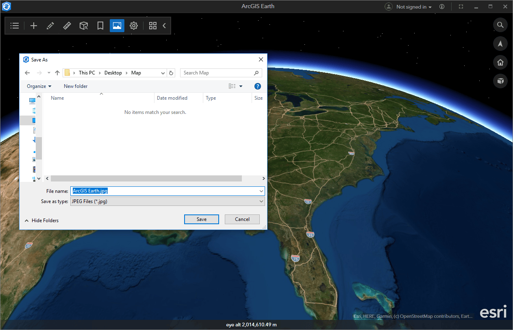The height and width of the screenshot is (330, 513).
Task: Click the highlighted Capture screenshot tool
Action: 117,25
